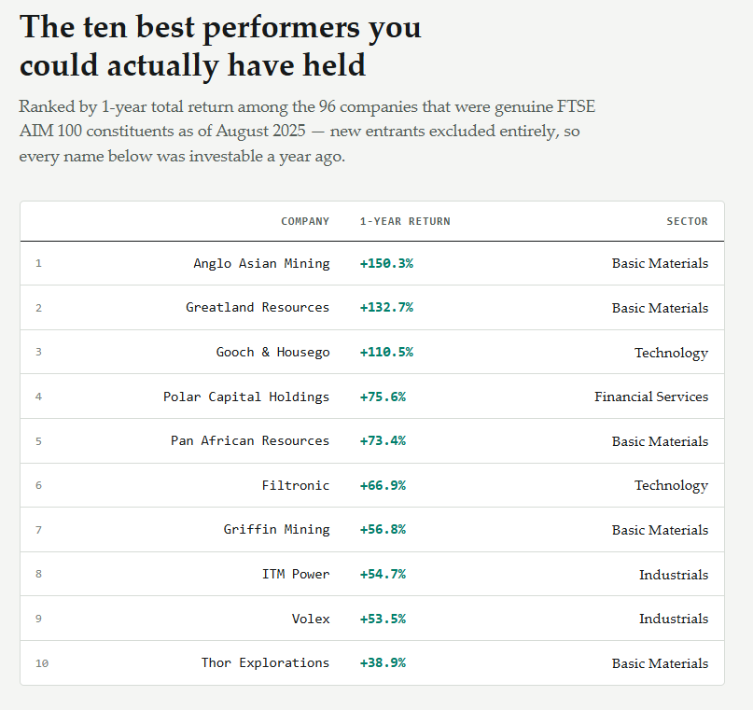Select the Filtronic company cell

coord(296,485)
